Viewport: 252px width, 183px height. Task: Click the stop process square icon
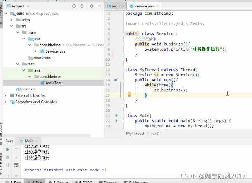(x=7, y=157)
